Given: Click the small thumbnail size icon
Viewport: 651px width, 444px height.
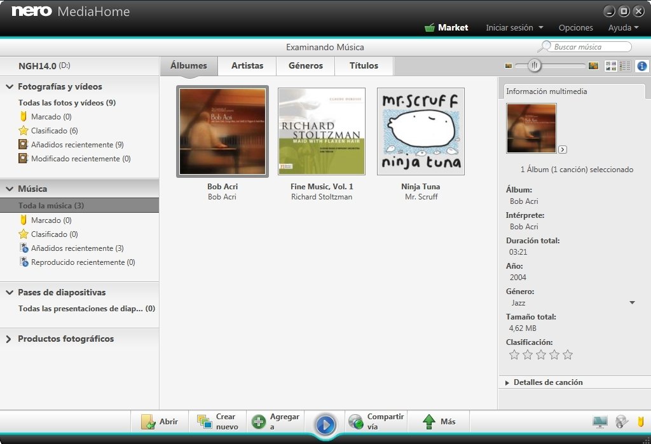Looking at the screenshot, I should (x=509, y=65).
